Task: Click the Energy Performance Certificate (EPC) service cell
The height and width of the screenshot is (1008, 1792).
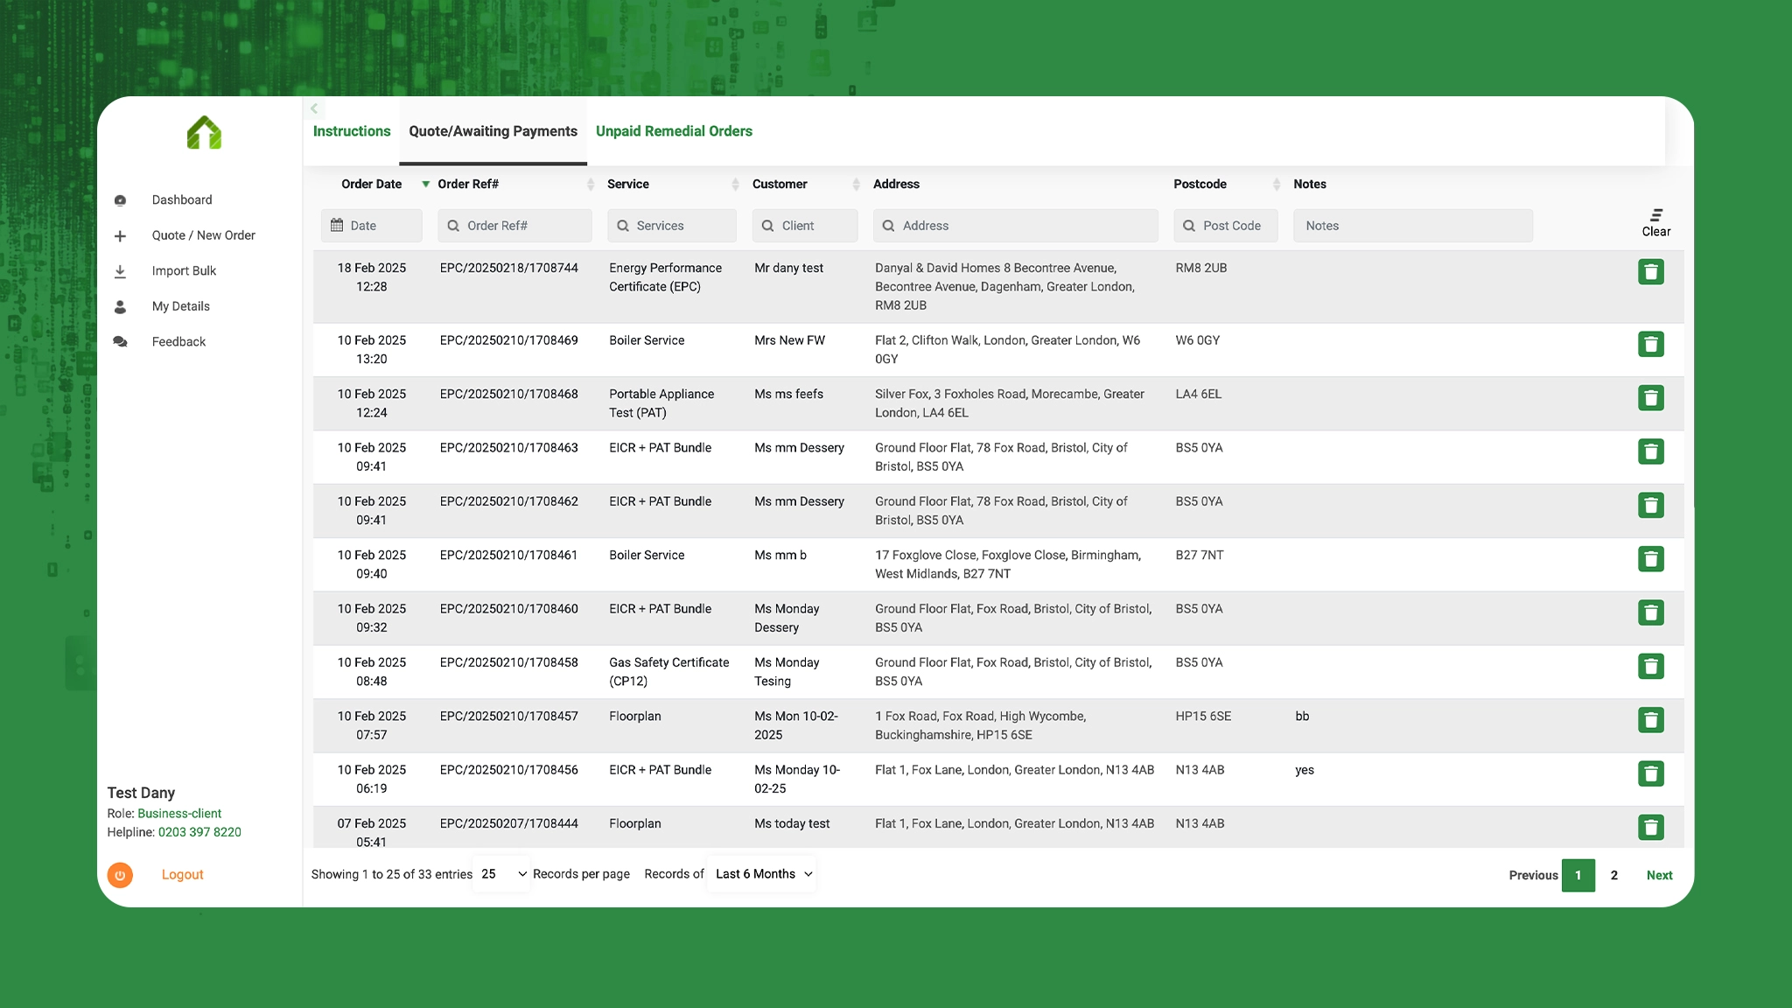Action: pyautogui.click(x=665, y=277)
